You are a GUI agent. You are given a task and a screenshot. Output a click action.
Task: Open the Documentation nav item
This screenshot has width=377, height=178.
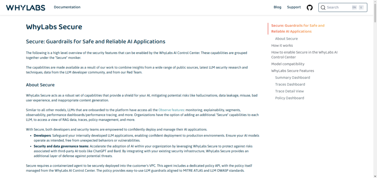pos(67,7)
